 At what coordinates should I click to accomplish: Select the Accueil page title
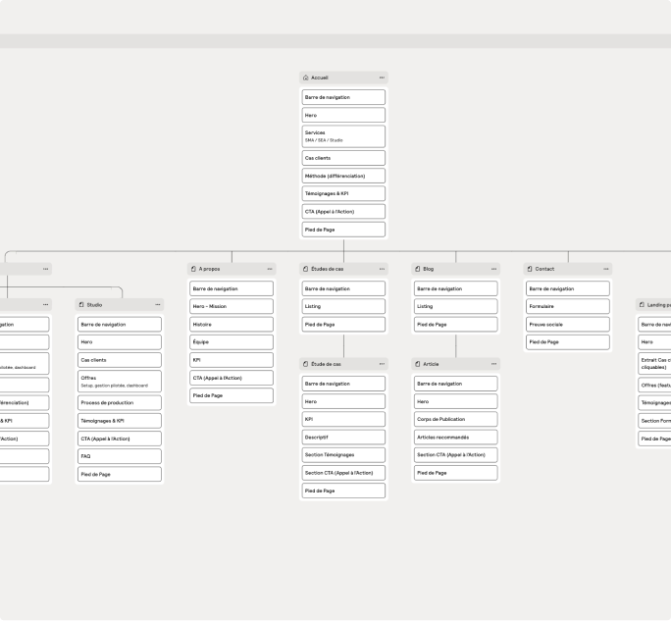point(320,78)
